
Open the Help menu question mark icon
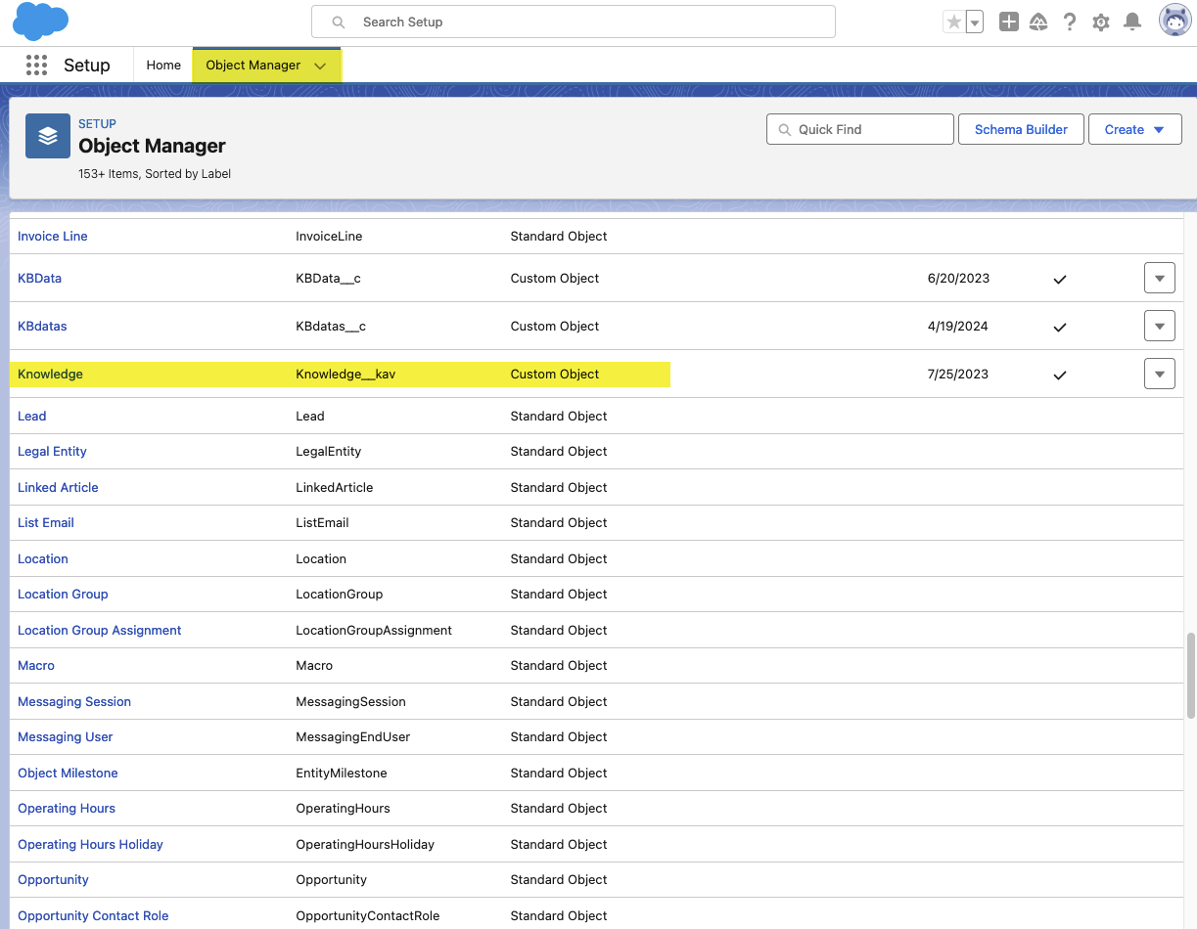tap(1069, 21)
